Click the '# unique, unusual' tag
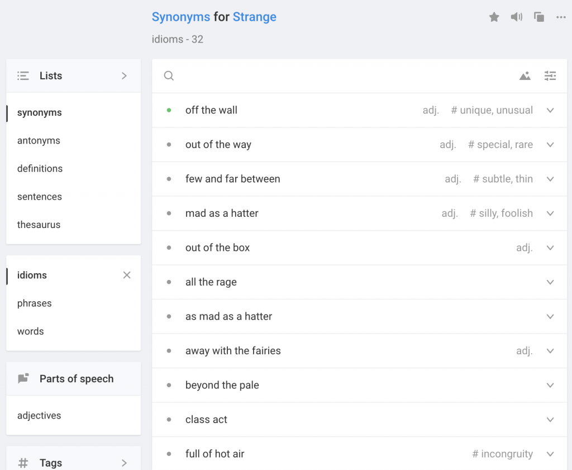 pos(492,110)
